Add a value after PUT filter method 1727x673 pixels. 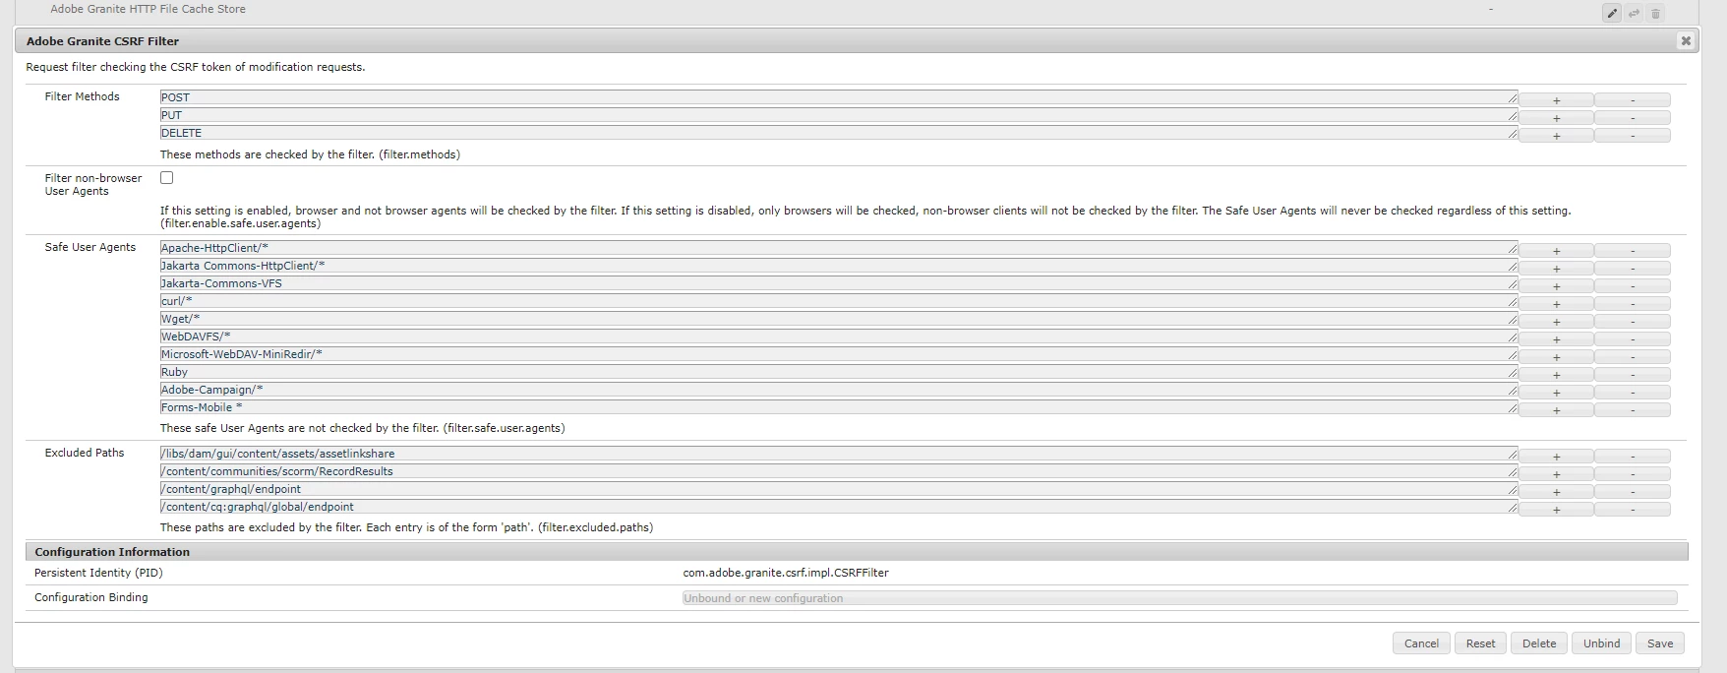tap(1556, 118)
